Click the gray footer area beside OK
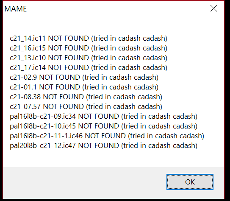The width and height of the screenshot is (230, 201). pyautogui.click(x=83, y=182)
